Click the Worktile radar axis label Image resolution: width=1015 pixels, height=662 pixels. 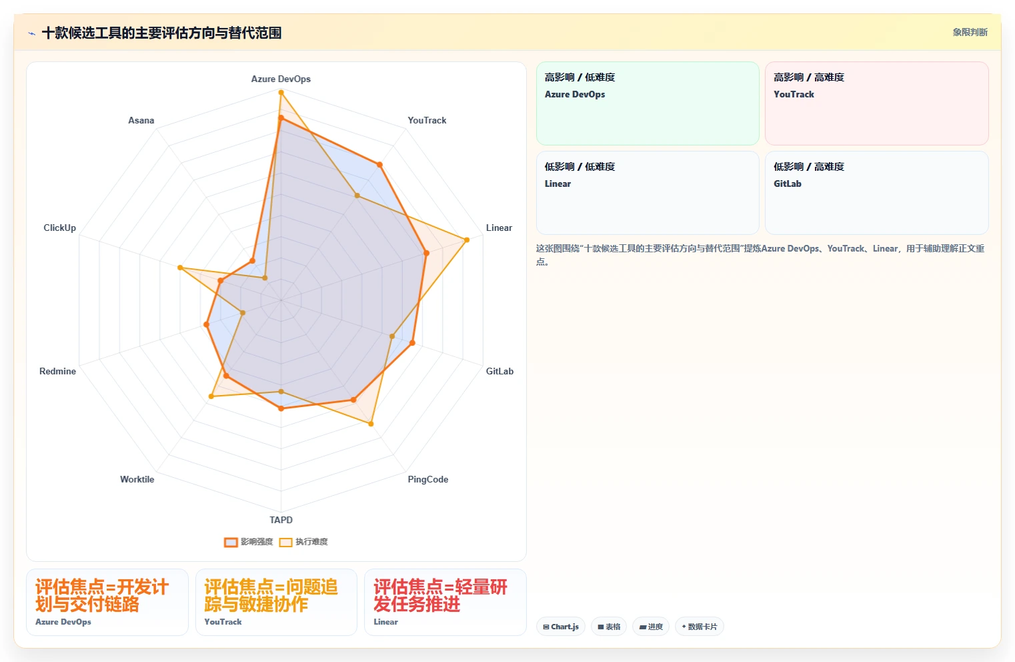point(137,479)
